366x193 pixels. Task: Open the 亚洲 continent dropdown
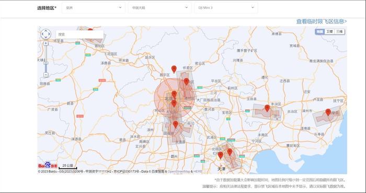[x=94, y=8]
